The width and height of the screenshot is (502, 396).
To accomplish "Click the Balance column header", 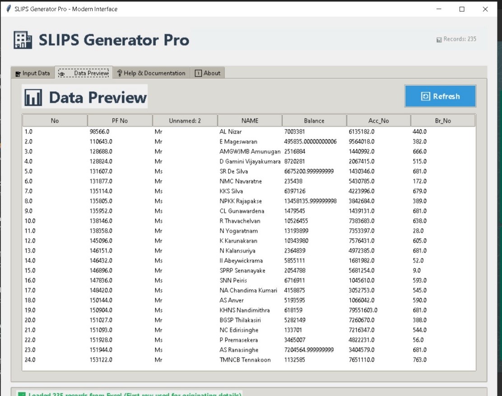I will pyautogui.click(x=314, y=121).
